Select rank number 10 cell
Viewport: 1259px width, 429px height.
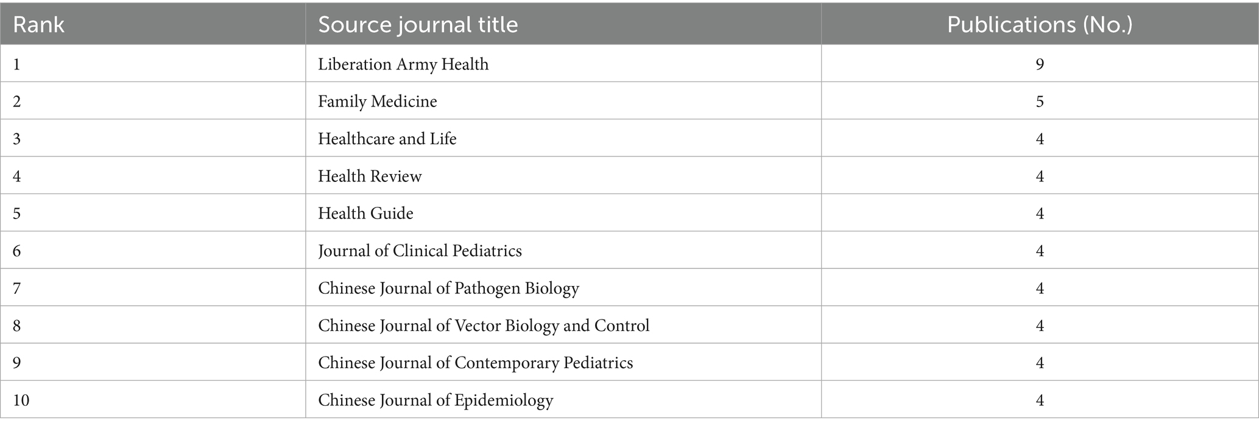[x=21, y=400]
